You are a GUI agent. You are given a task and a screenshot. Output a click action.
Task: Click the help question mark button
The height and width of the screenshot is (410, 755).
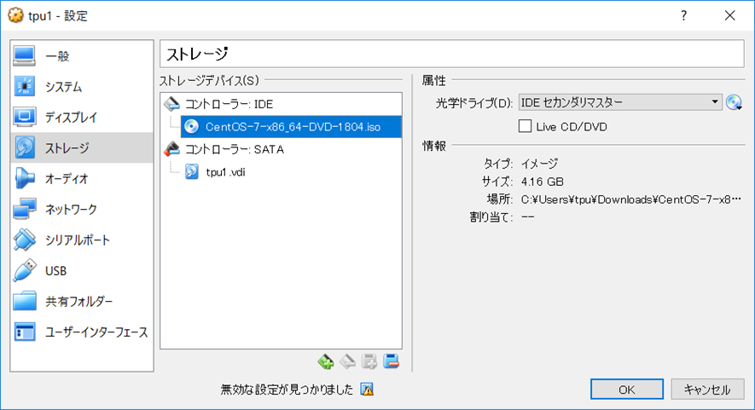pos(684,15)
